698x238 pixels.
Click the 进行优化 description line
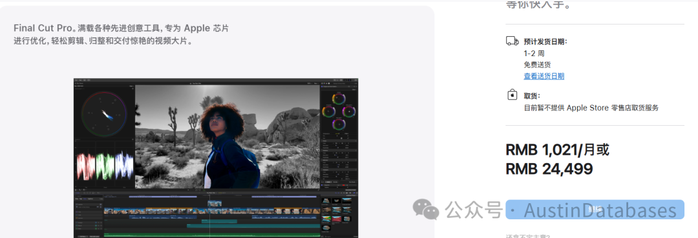(x=103, y=41)
